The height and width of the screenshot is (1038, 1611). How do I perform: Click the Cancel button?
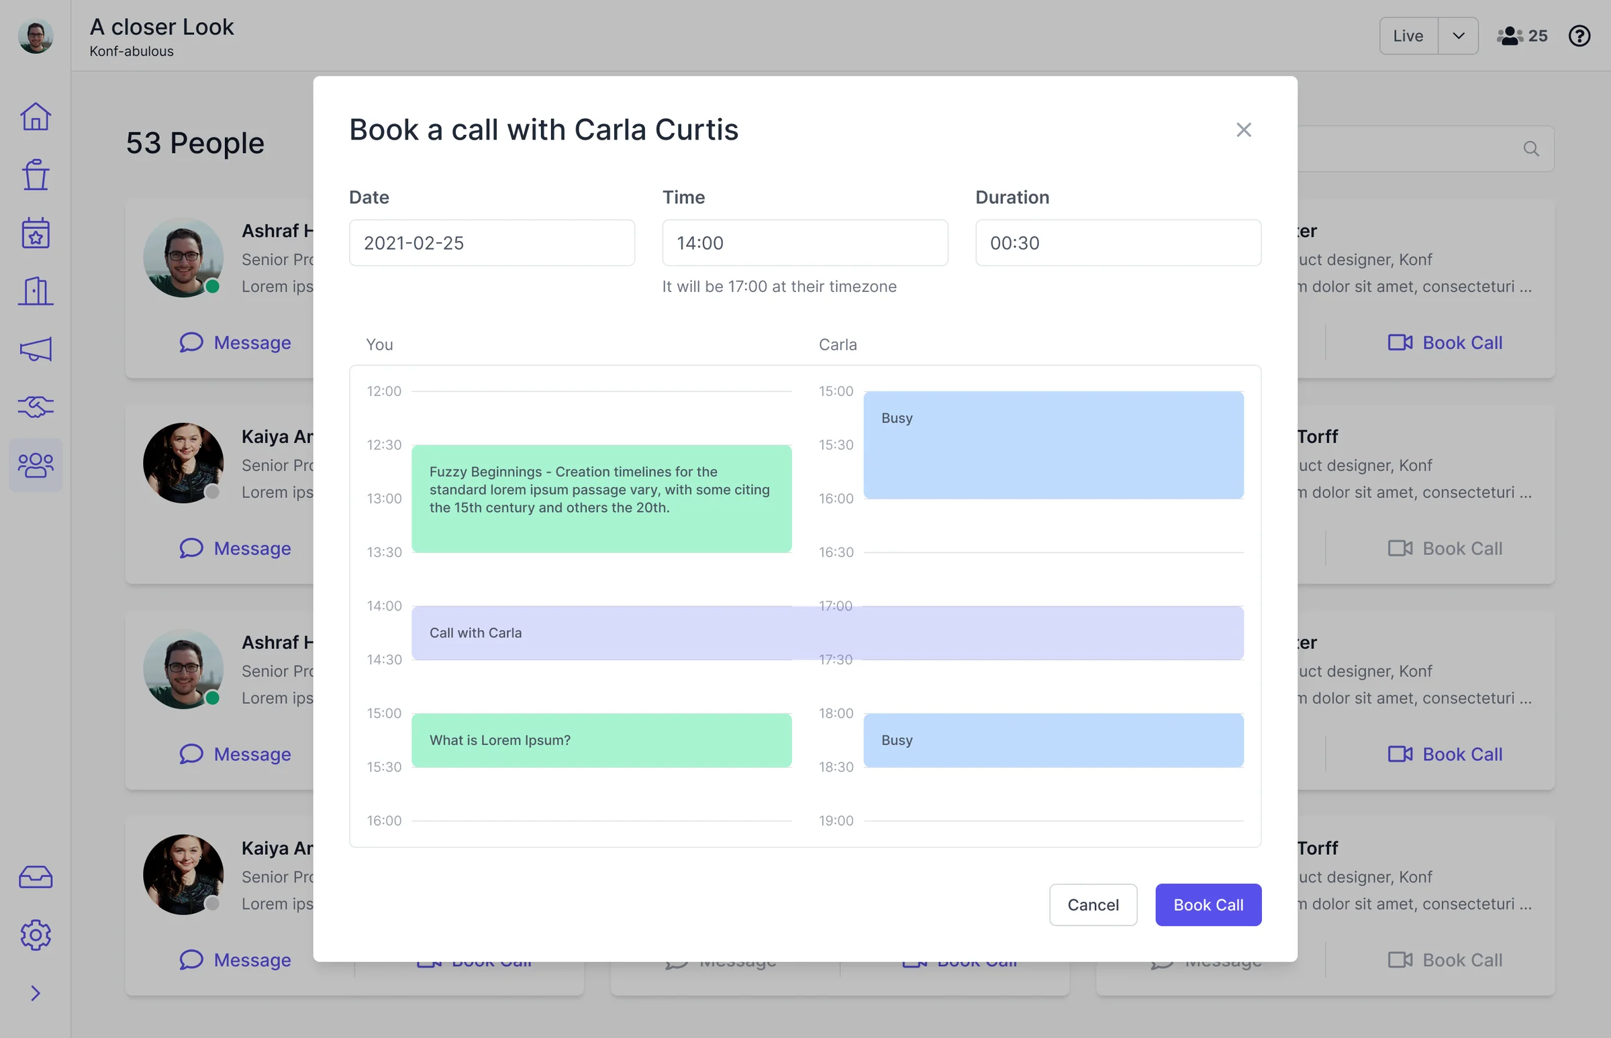coord(1092,904)
